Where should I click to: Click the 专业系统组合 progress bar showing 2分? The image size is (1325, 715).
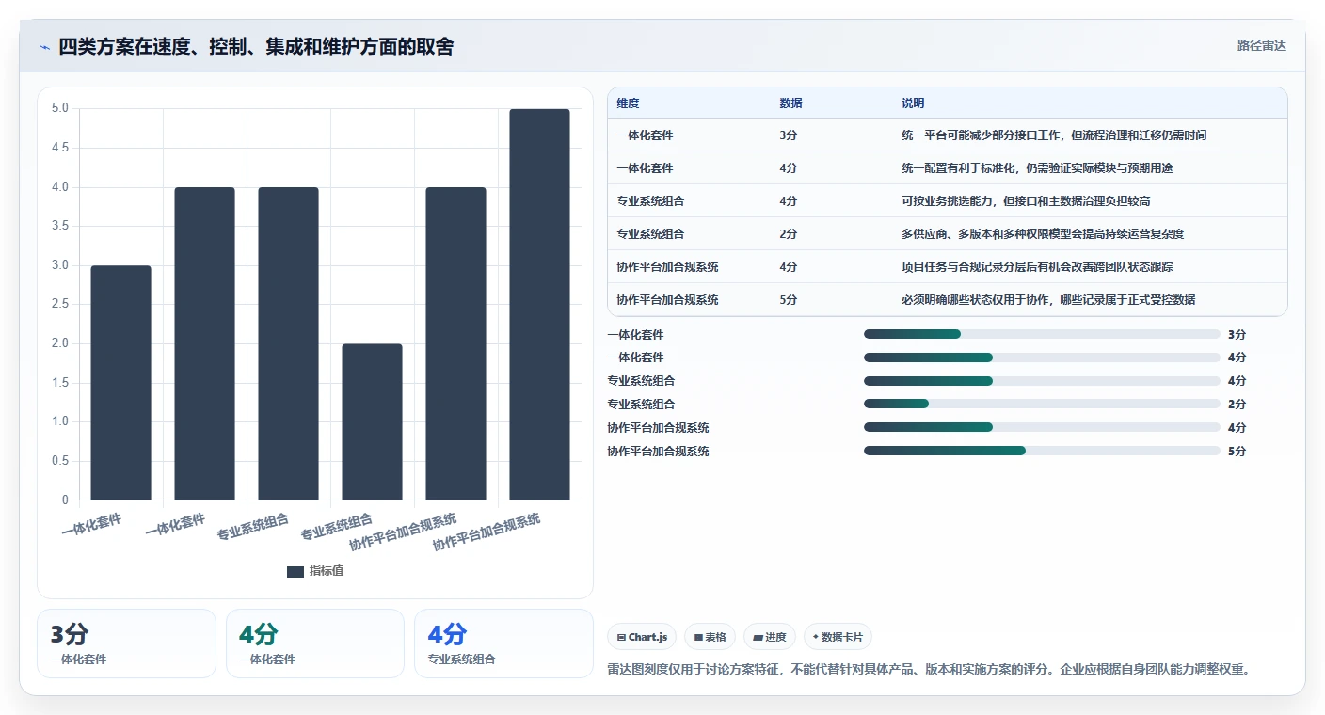(x=1042, y=404)
